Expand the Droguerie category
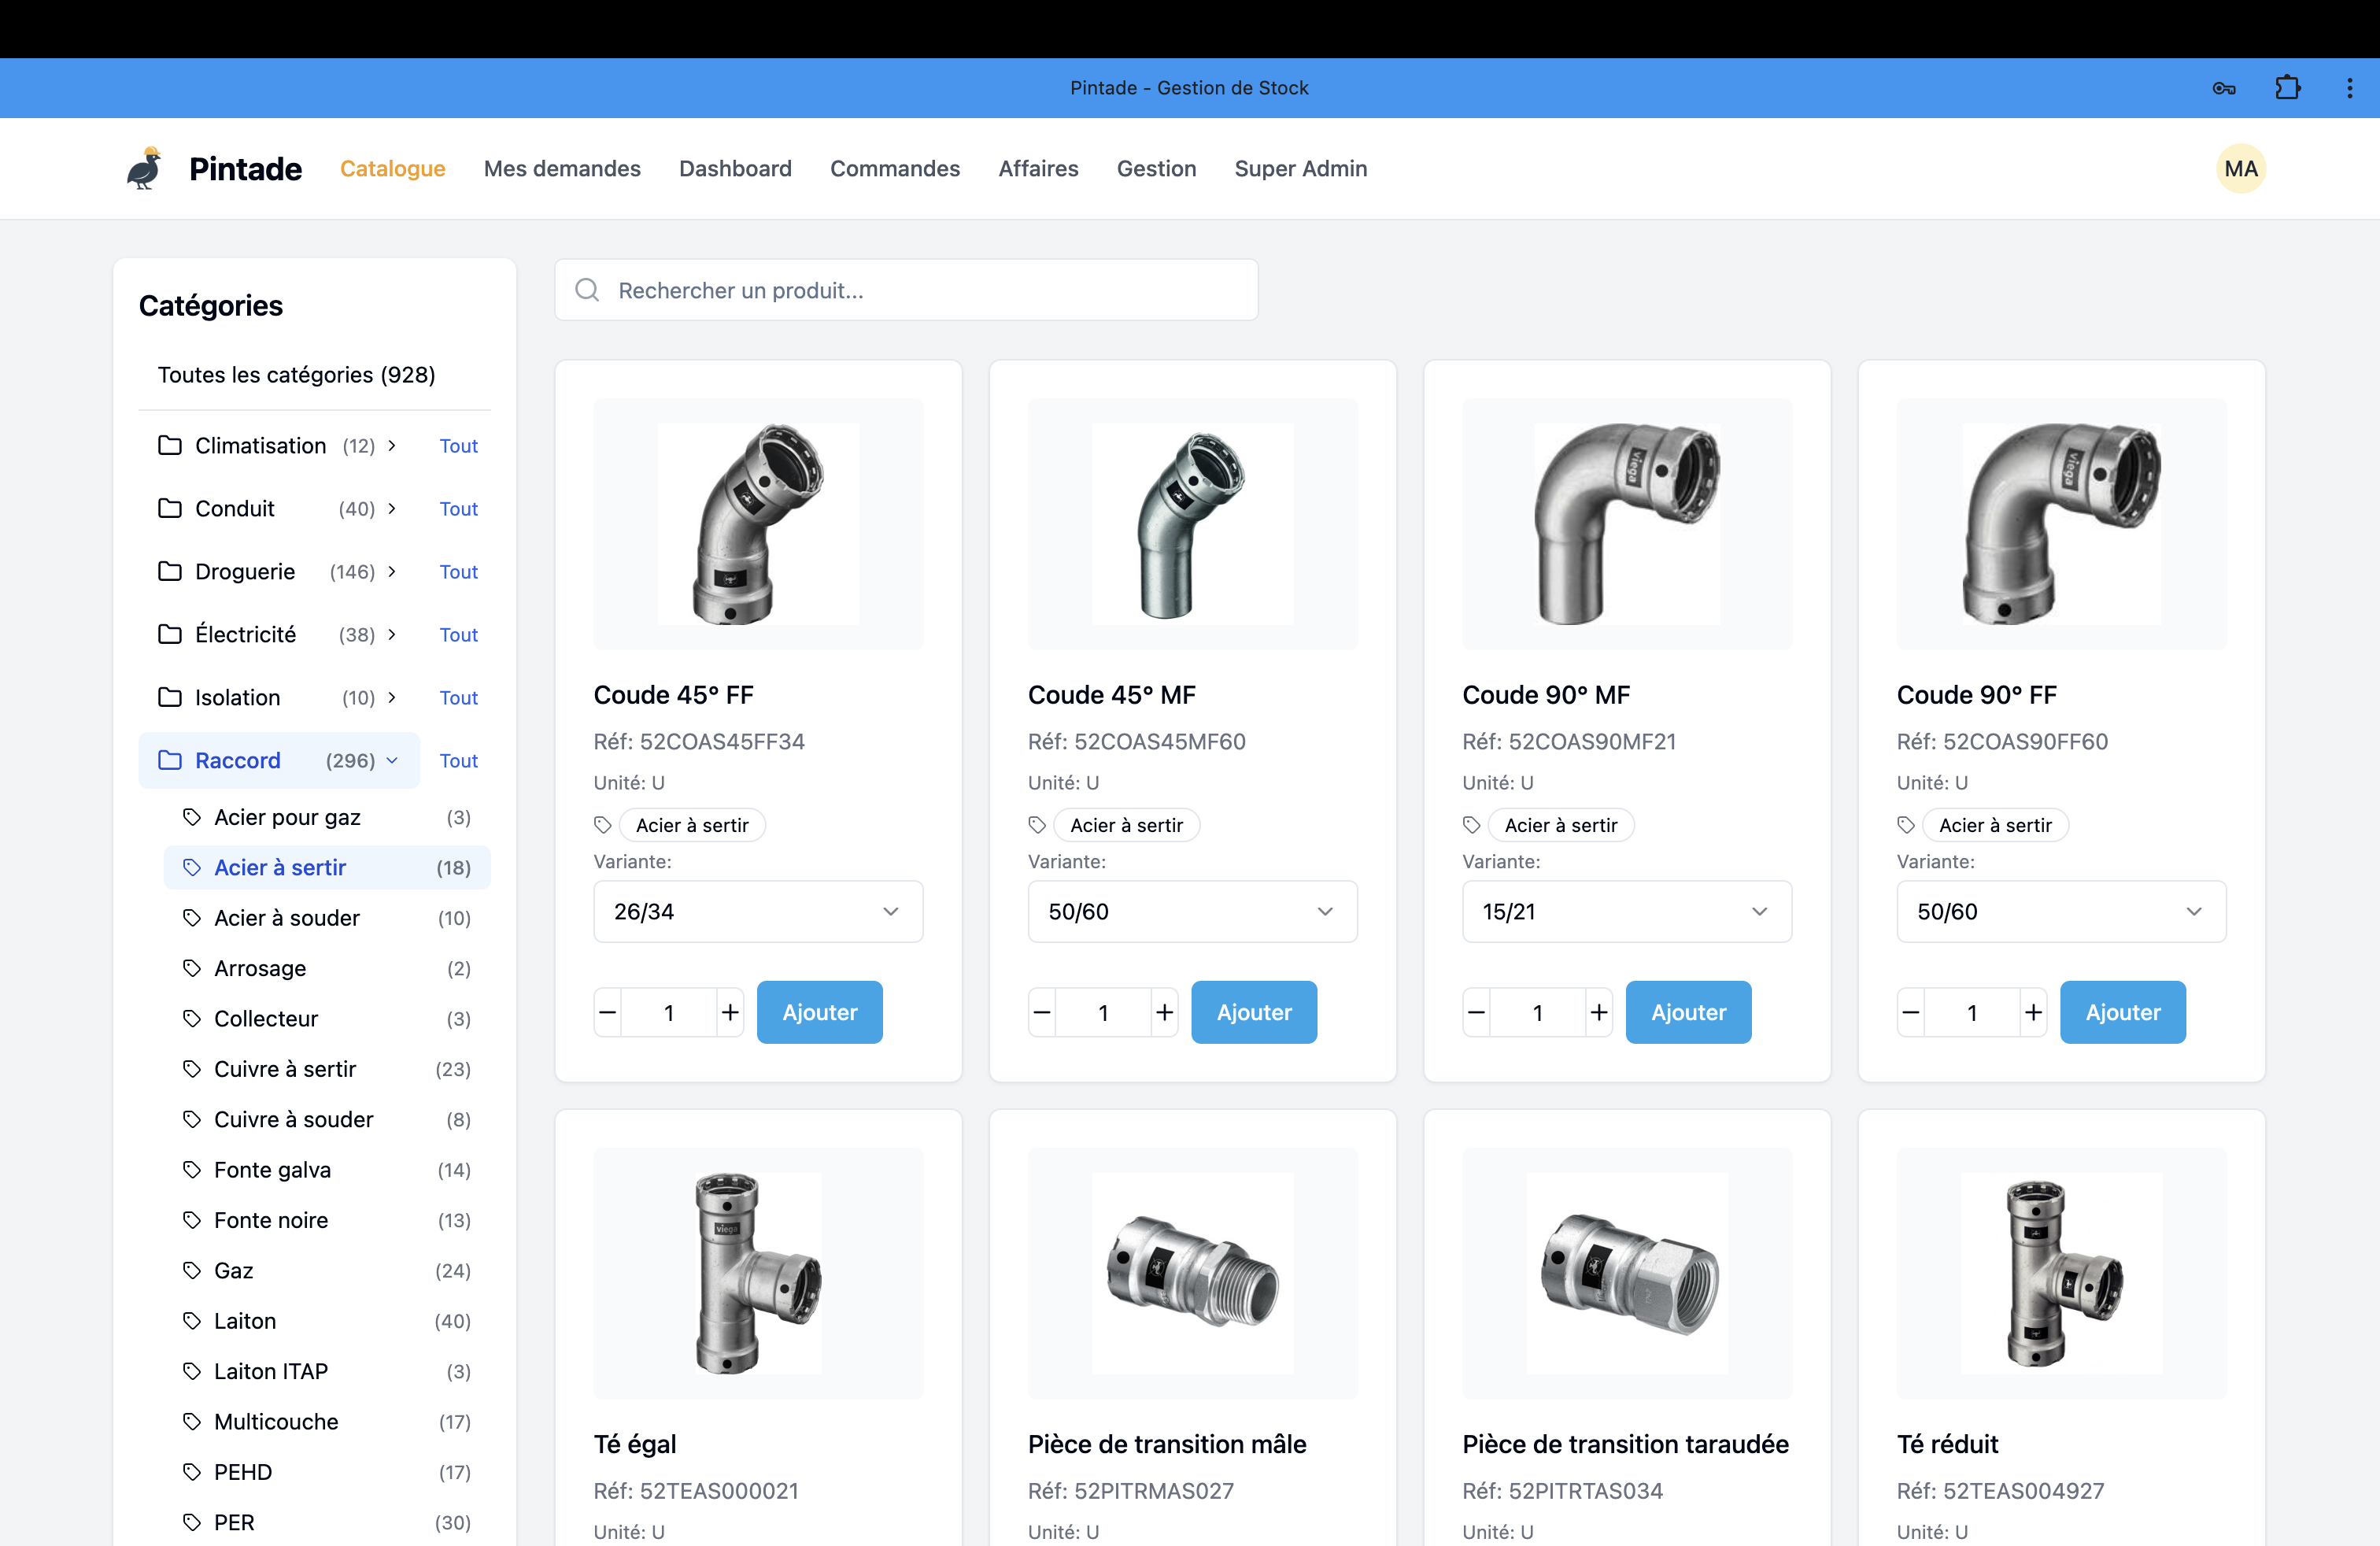 (x=392, y=571)
